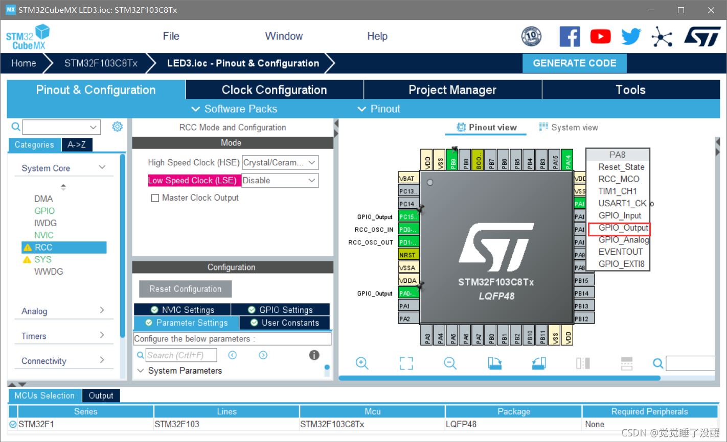Choose Reset_State in the PA8 pin menu
The height and width of the screenshot is (442, 727).
pyautogui.click(x=621, y=167)
